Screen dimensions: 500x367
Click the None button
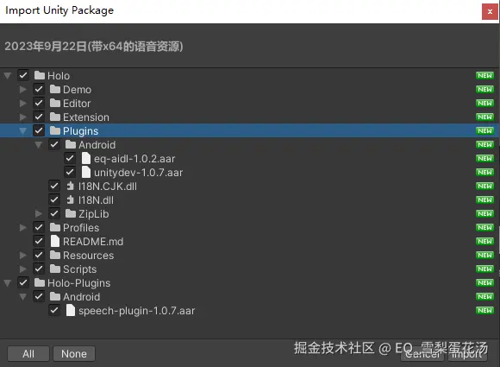pyautogui.click(x=74, y=353)
